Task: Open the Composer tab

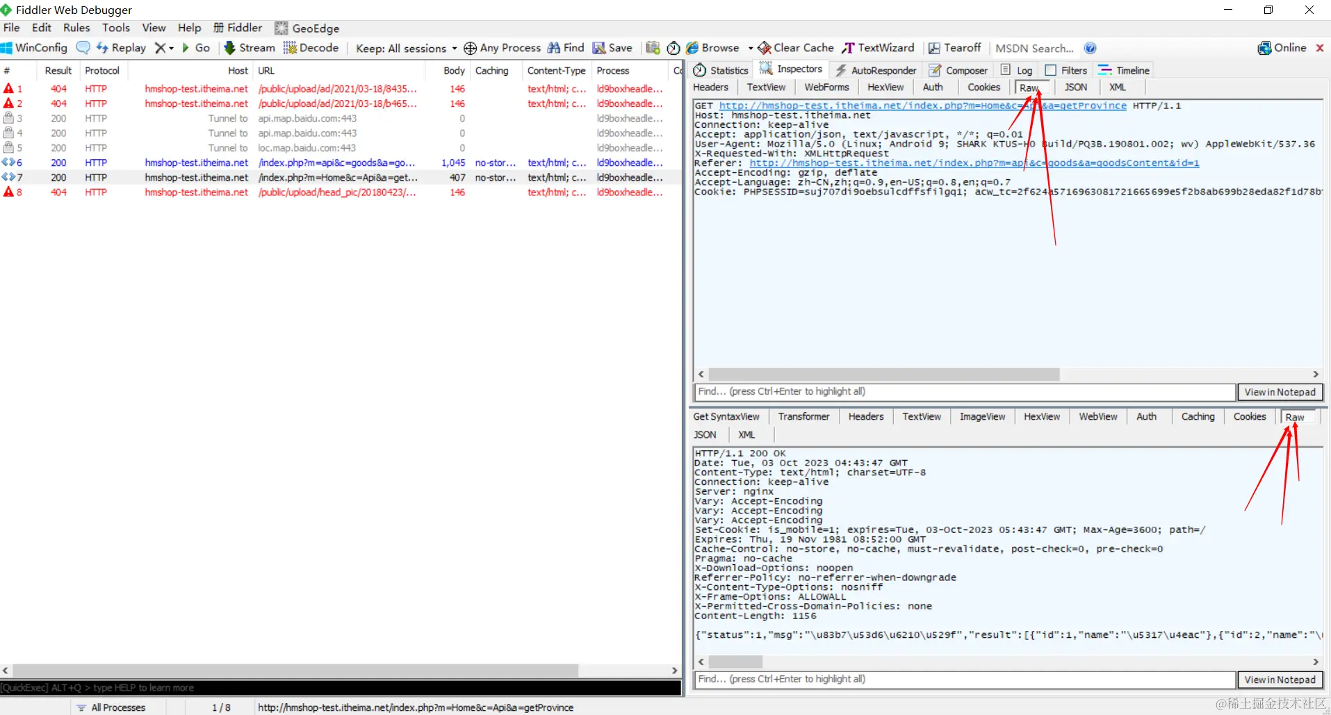Action: (x=959, y=70)
